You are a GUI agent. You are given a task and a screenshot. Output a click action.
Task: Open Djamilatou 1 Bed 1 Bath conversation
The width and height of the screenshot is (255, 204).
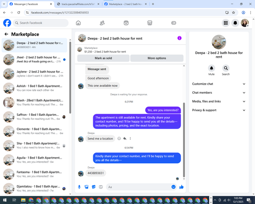point(34,189)
